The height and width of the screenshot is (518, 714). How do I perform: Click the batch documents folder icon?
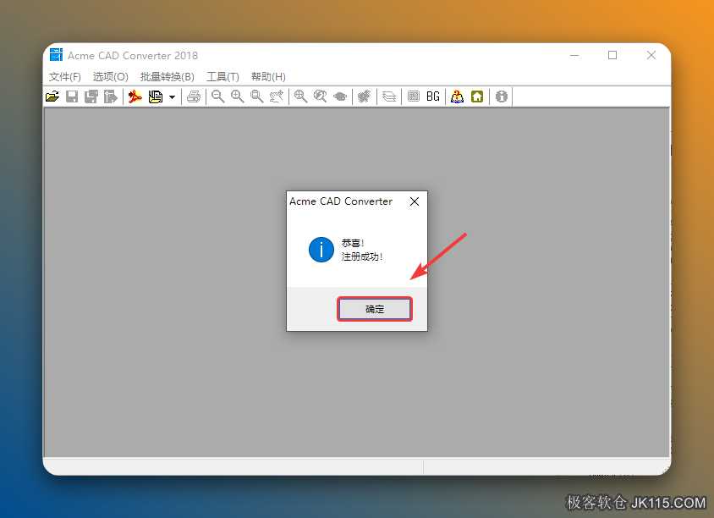coord(156,96)
